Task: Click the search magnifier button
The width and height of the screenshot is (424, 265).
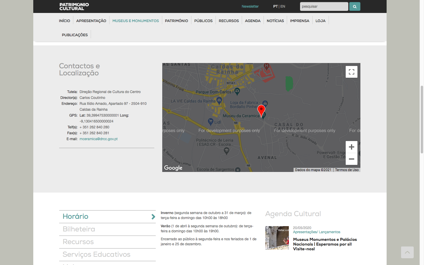Action: click(355, 6)
